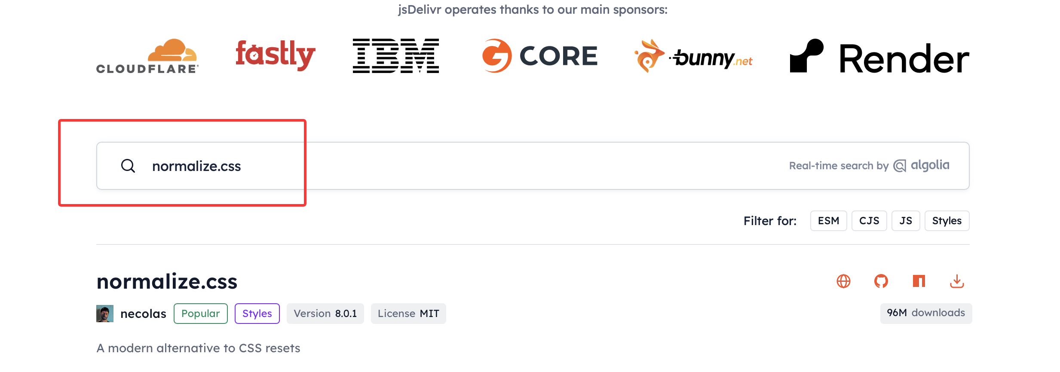Open the package homepage globe icon
This screenshot has height=372, width=1060.
coord(843,281)
